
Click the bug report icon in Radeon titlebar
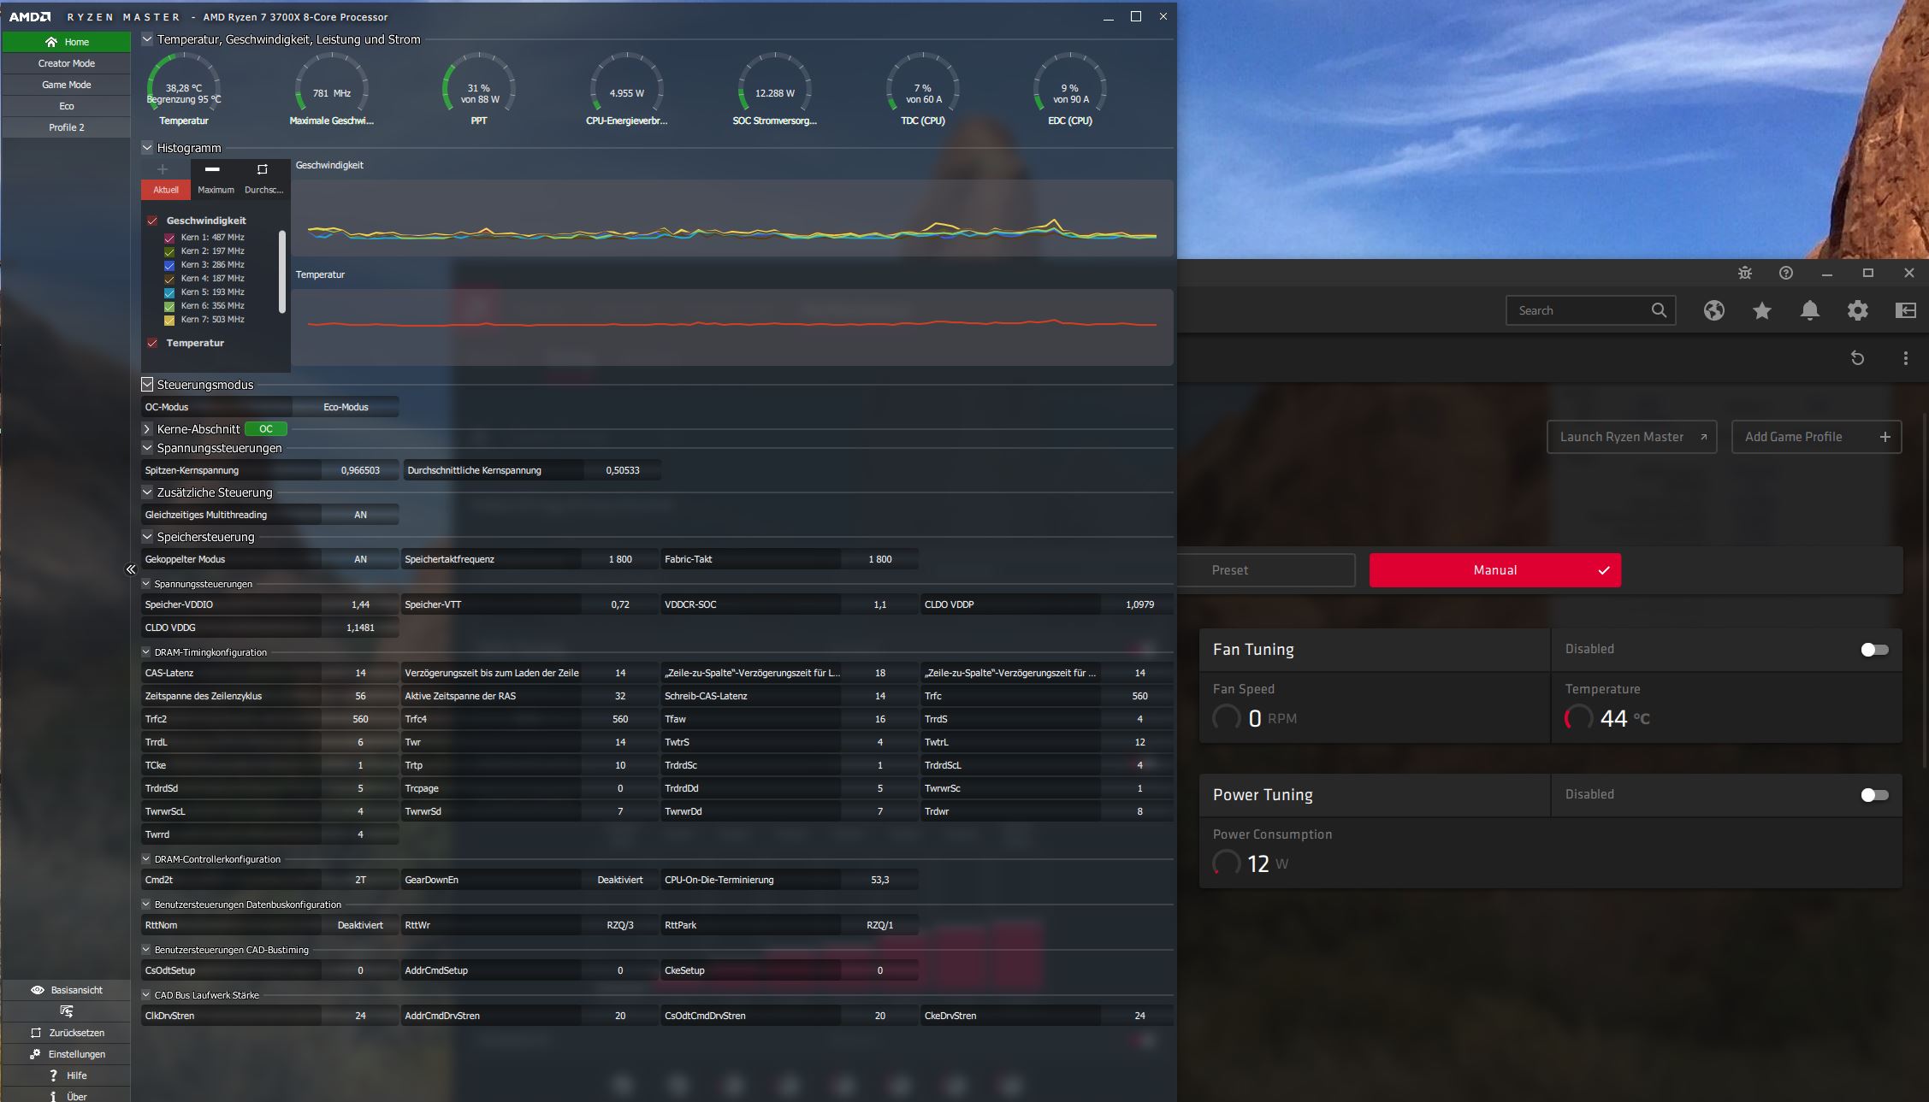tap(1745, 274)
